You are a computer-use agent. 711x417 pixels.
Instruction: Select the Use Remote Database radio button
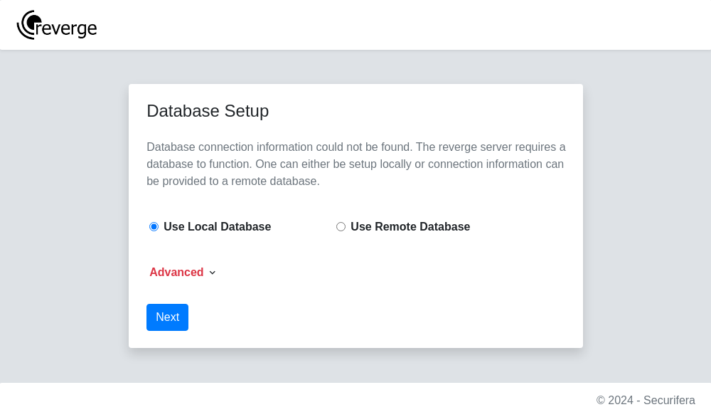pos(341,226)
